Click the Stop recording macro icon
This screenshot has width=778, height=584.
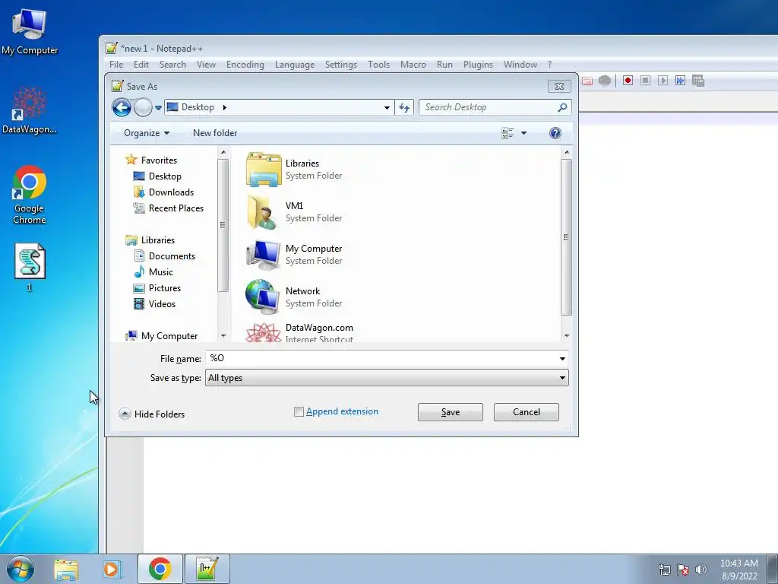[645, 81]
